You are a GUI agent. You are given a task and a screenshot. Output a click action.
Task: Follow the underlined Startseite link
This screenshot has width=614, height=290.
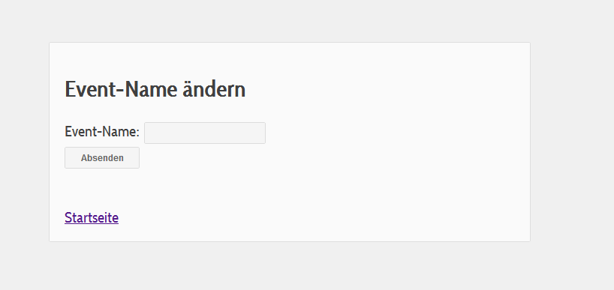[92, 218]
